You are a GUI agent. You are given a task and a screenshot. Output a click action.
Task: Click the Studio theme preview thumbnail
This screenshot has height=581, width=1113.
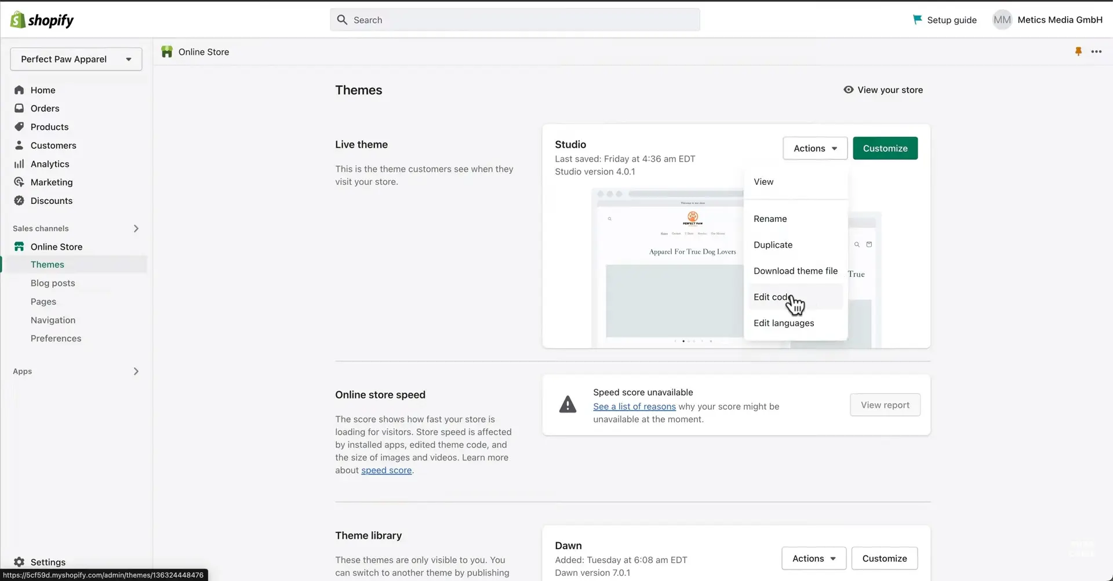pyautogui.click(x=667, y=268)
